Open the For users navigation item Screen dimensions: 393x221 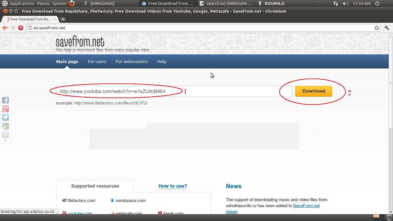97,62
